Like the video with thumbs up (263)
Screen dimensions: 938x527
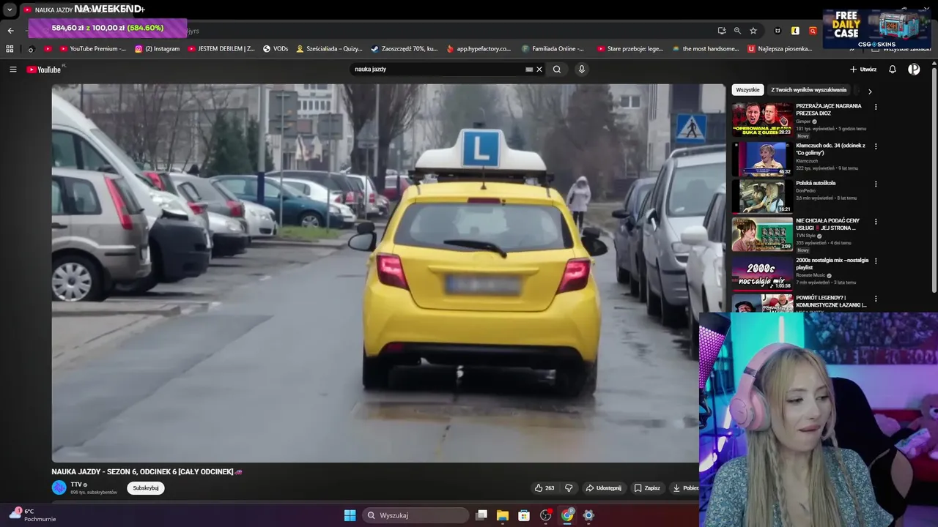point(544,488)
